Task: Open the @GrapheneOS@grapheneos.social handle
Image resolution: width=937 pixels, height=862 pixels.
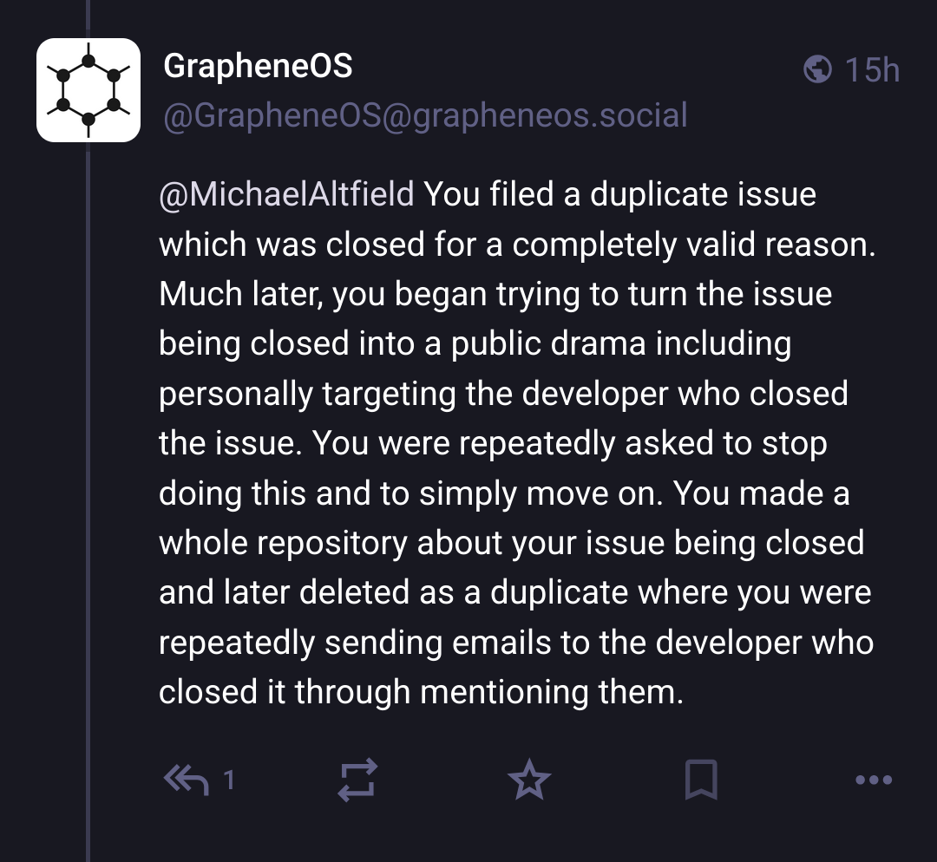Action: click(x=425, y=115)
